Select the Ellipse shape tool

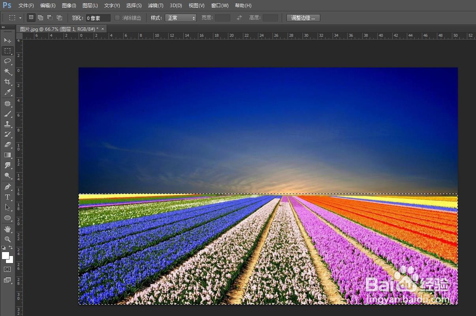[x=8, y=218]
